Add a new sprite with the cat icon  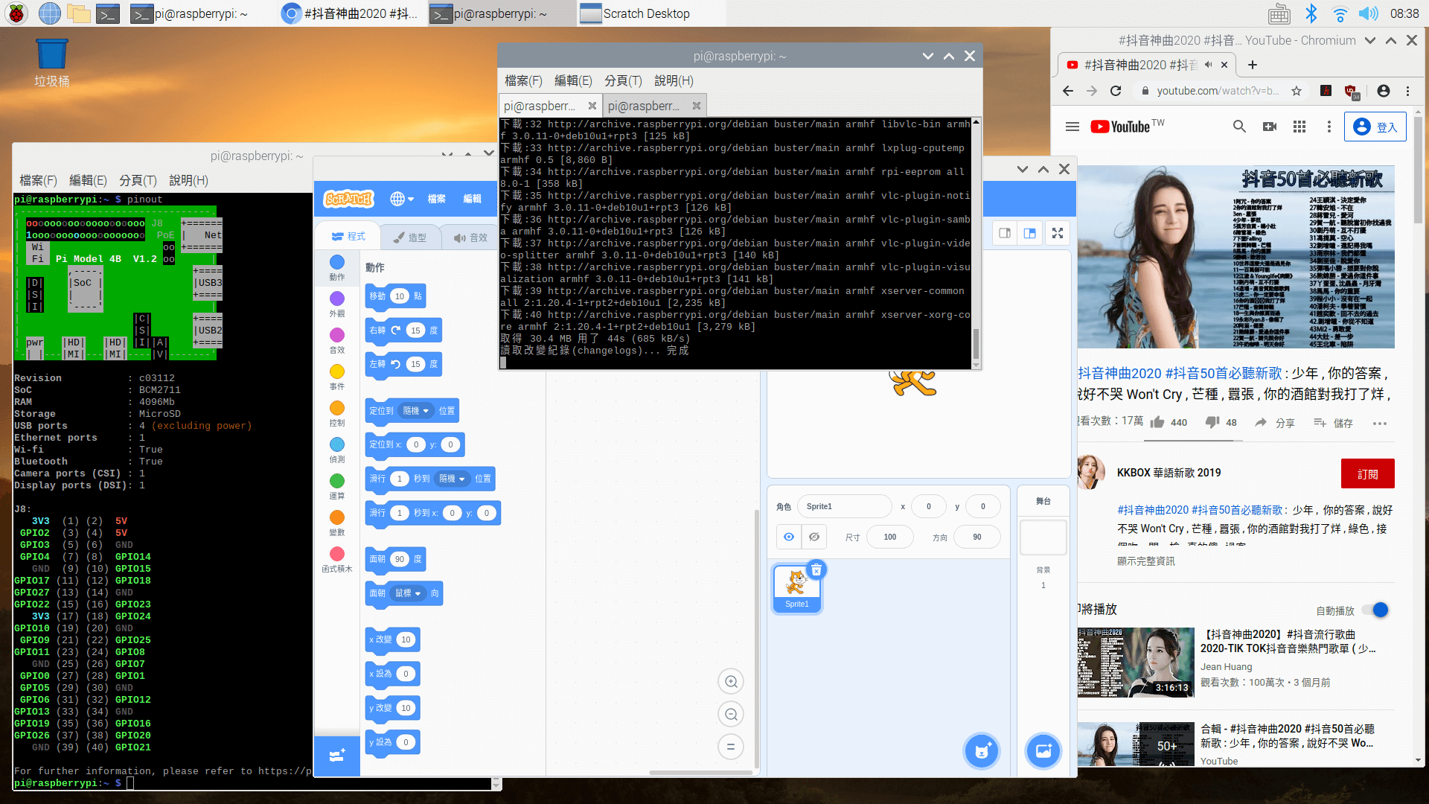[982, 751]
